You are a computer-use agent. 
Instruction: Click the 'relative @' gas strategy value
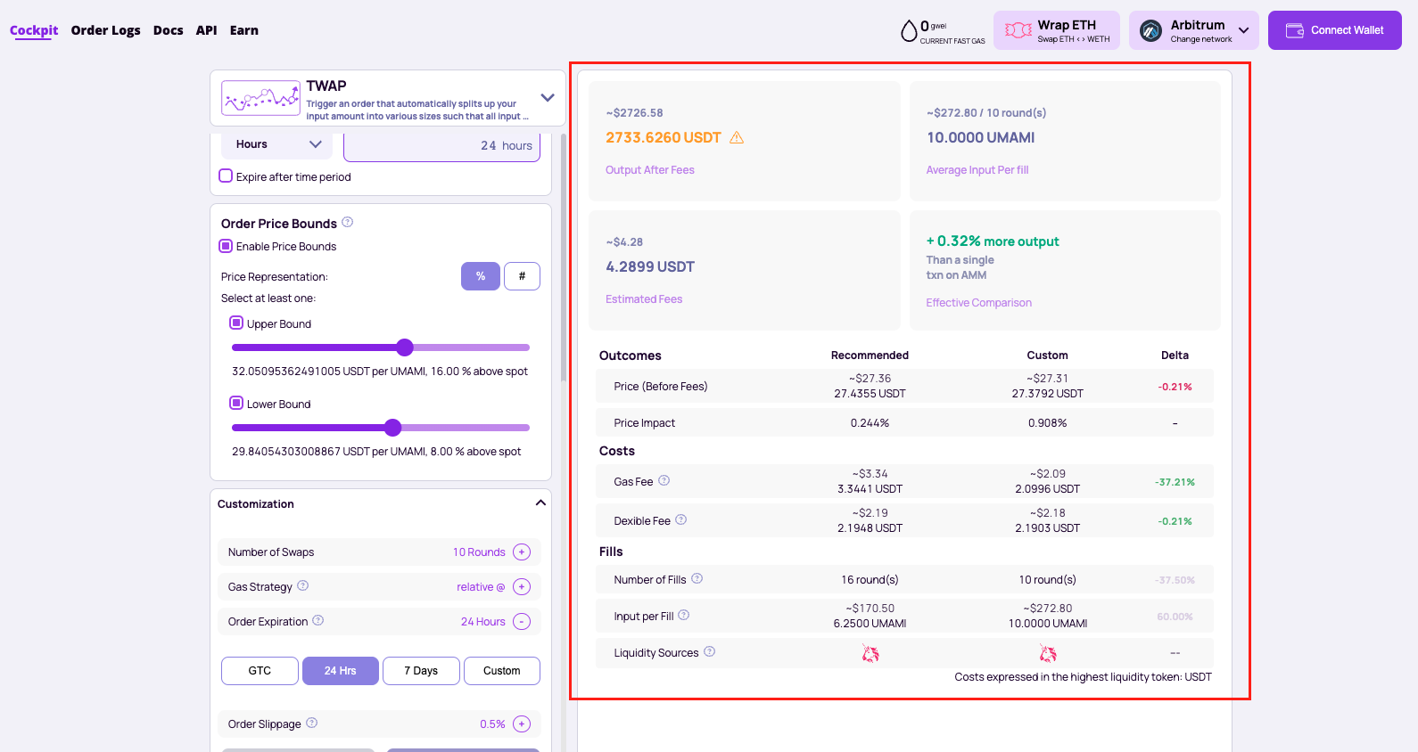(x=481, y=587)
